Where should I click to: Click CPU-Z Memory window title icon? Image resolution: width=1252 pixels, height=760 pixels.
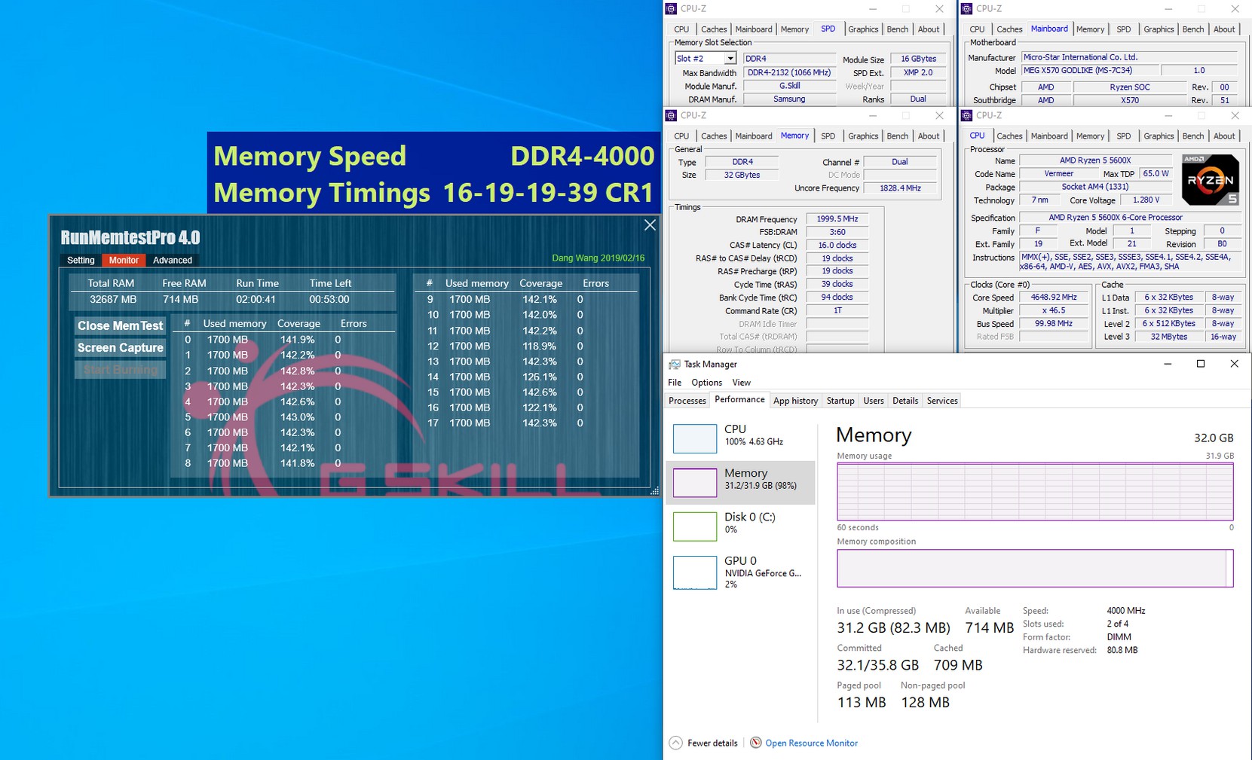pyautogui.click(x=671, y=116)
